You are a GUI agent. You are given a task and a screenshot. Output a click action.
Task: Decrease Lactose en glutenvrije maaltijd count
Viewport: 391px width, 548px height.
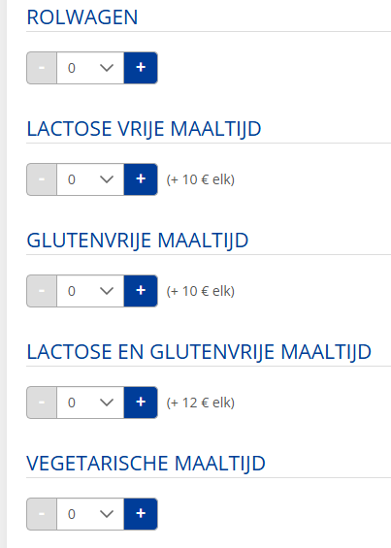point(42,403)
